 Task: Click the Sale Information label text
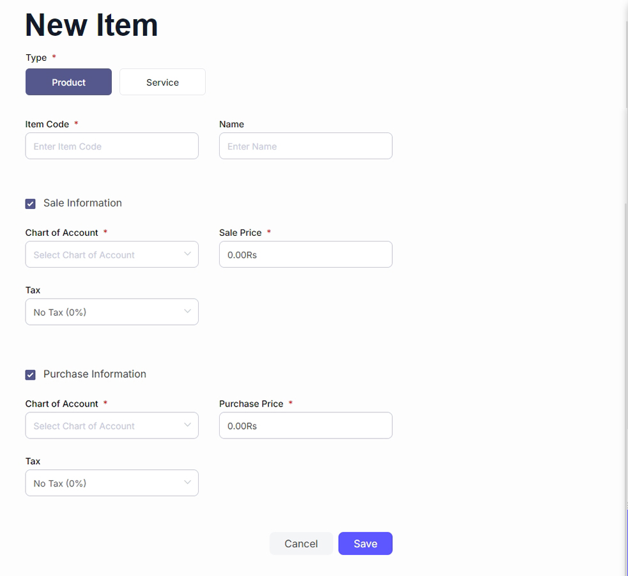pyautogui.click(x=82, y=203)
